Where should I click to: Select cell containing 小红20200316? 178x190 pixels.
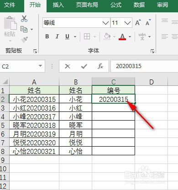point(34,108)
